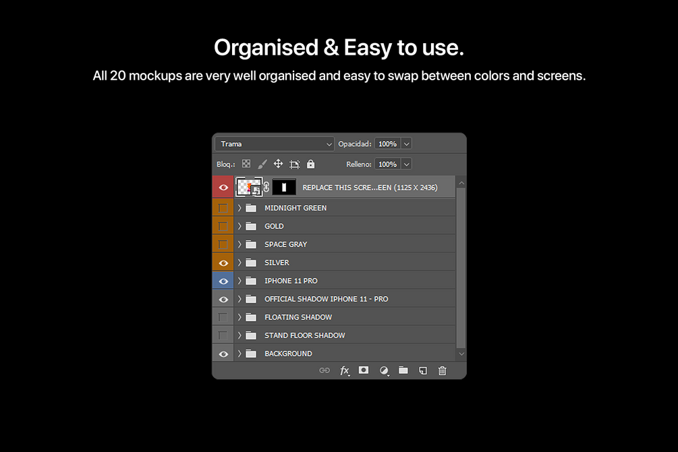Image resolution: width=678 pixels, height=452 pixels.
Task: Select the IPHONE 11 PRO layer name
Action: click(x=291, y=281)
